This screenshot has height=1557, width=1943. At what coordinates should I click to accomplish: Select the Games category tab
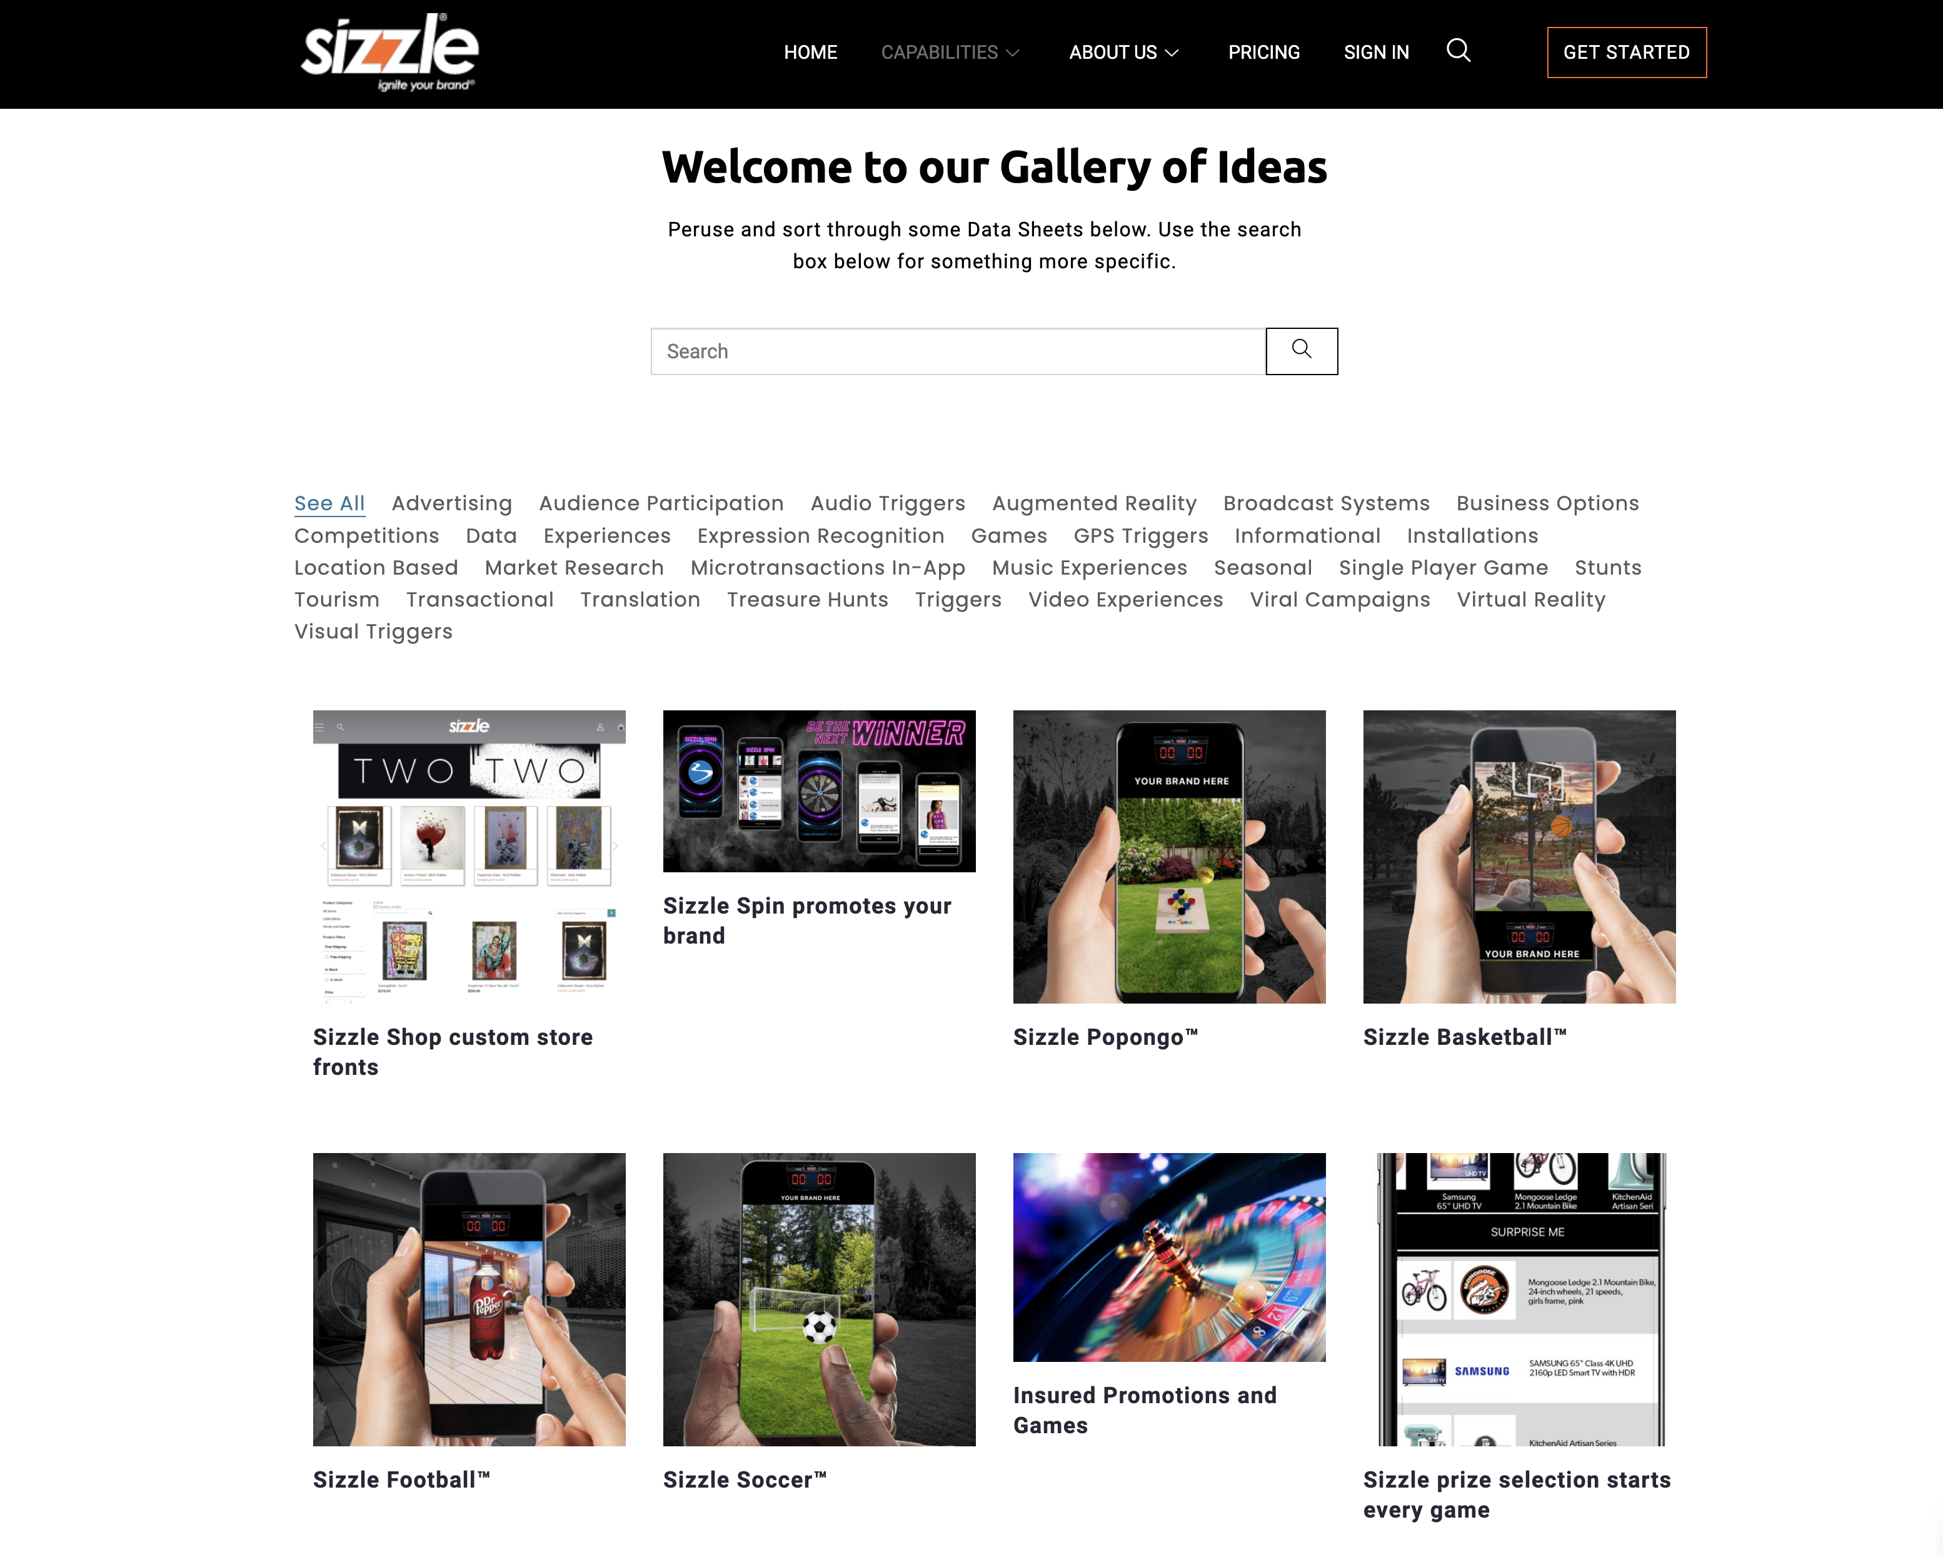click(1009, 535)
